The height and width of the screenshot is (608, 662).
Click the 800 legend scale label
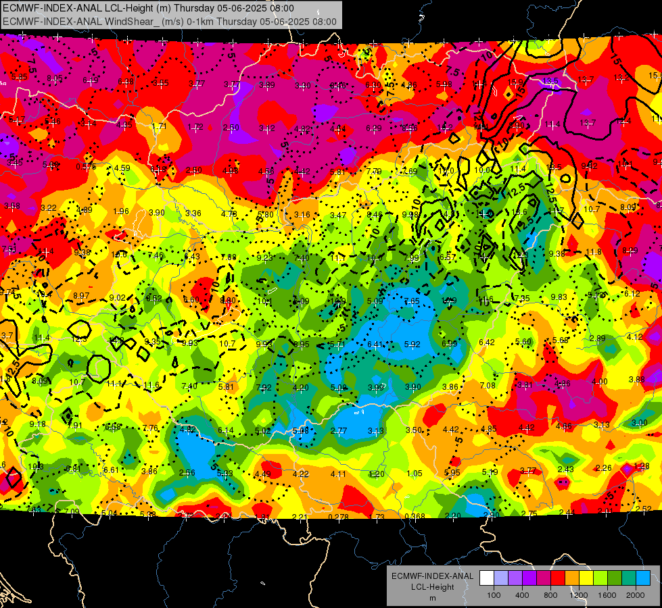pyautogui.click(x=550, y=595)
